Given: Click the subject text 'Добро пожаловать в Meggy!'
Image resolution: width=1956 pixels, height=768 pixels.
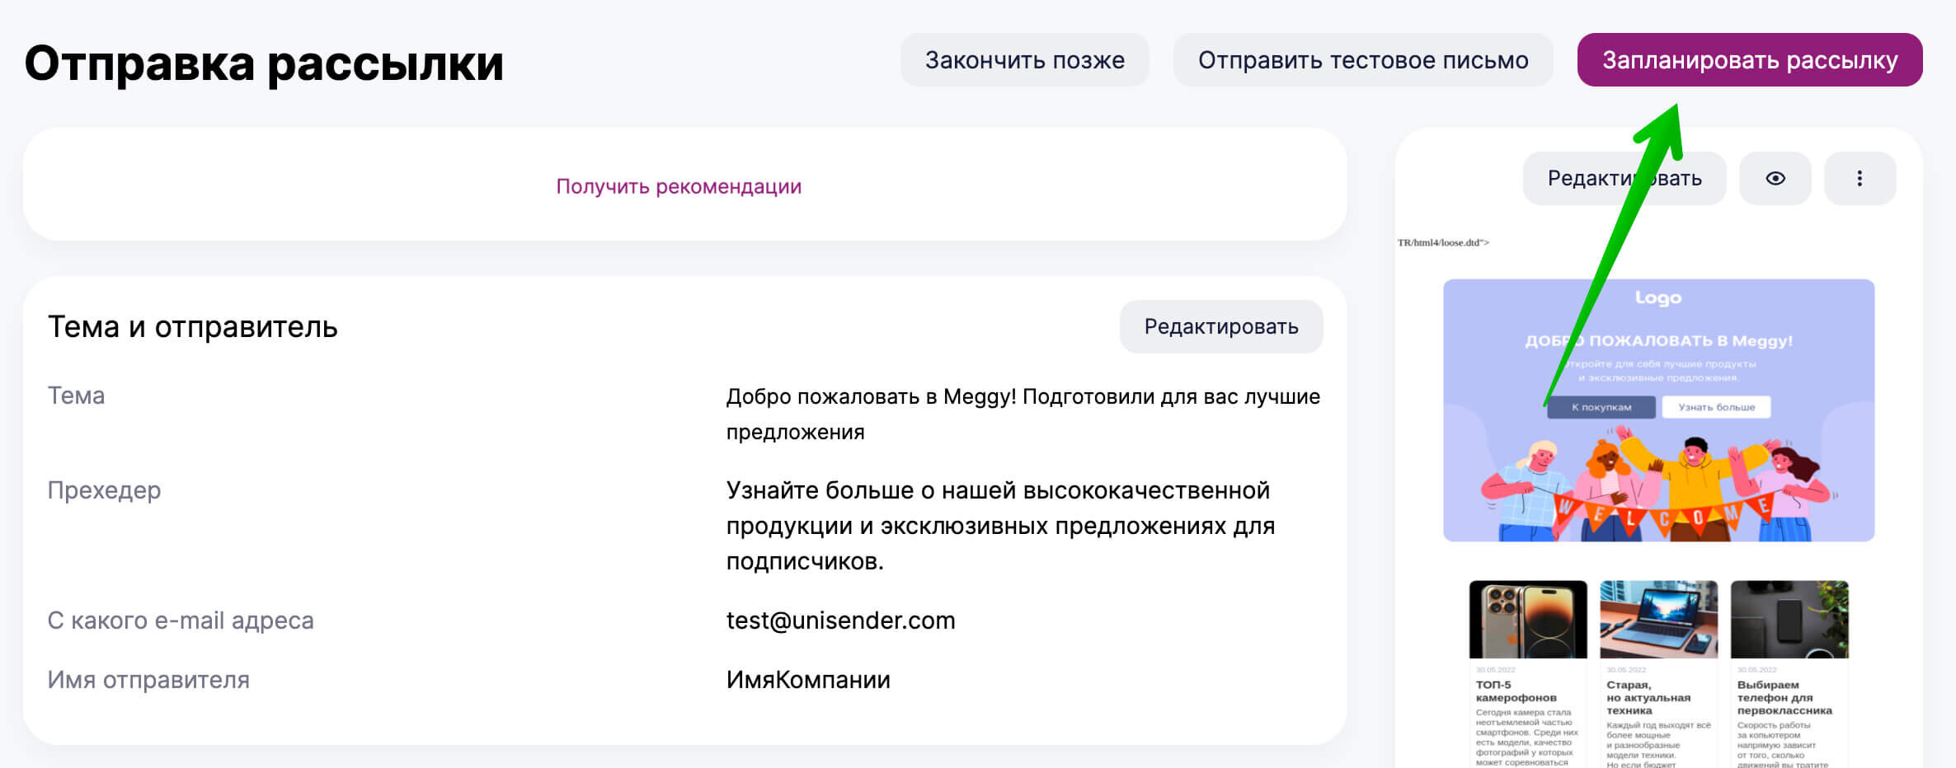Looking at the screenshot, I should click(x=871, y=396).
